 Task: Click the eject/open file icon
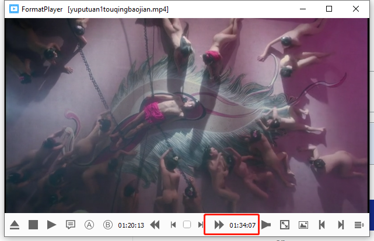pos(15,225)
